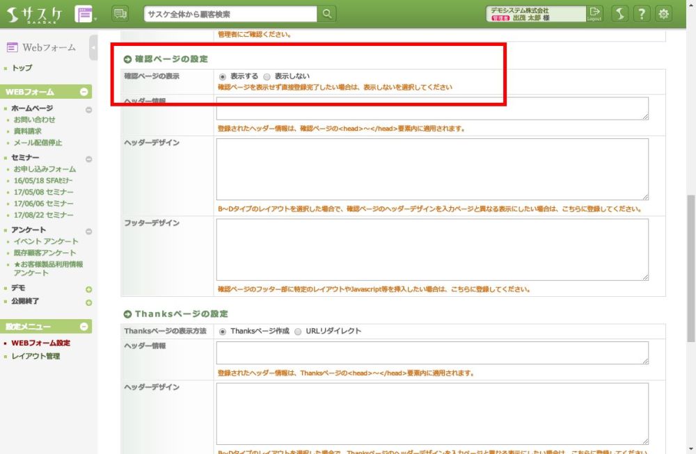Collapse the sidebar with the arrow handle
Viewport: 696px width, 454px height.
[93, 48]
